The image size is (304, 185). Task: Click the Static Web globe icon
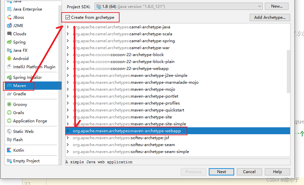pyautogui.click(x=9, y=132)
